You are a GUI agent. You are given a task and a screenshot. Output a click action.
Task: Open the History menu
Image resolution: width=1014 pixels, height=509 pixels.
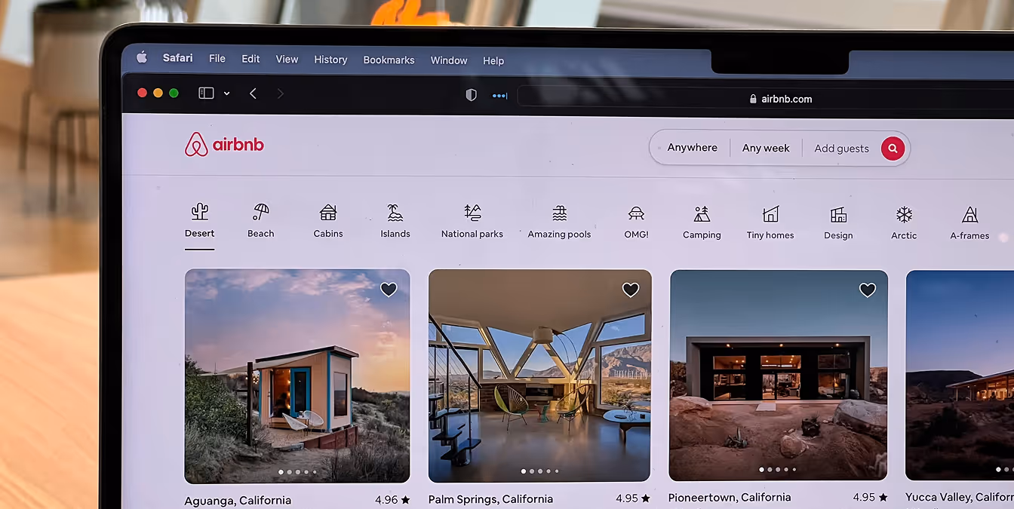pos(330,60)
